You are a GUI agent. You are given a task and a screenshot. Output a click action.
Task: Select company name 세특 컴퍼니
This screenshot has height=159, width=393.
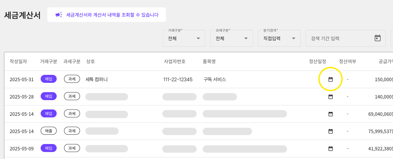tap(97, 79)
